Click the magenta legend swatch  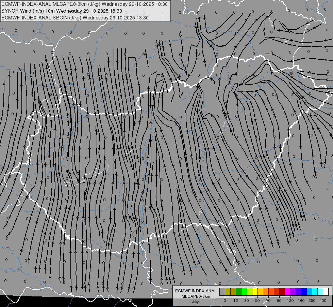click(x=287, y=292)
